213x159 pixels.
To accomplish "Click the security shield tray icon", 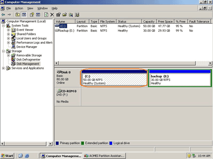I will pos(189,156).
